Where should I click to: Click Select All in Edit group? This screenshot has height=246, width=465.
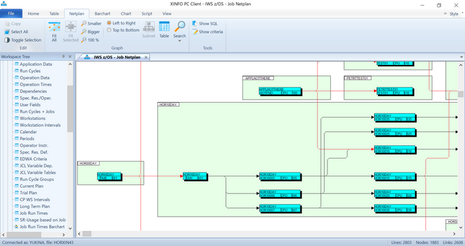coord(17,32)
